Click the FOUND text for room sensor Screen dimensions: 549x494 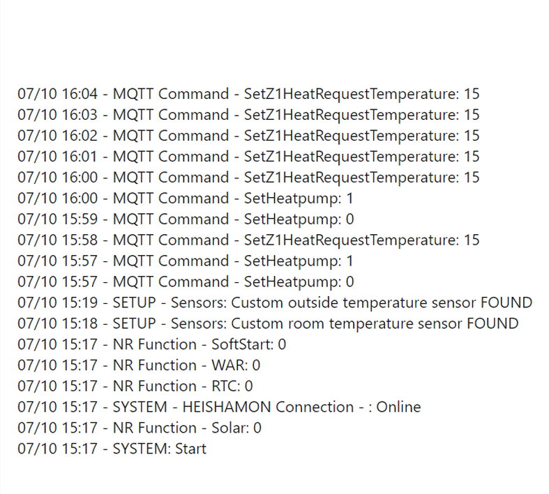click(x=492, y=324)
